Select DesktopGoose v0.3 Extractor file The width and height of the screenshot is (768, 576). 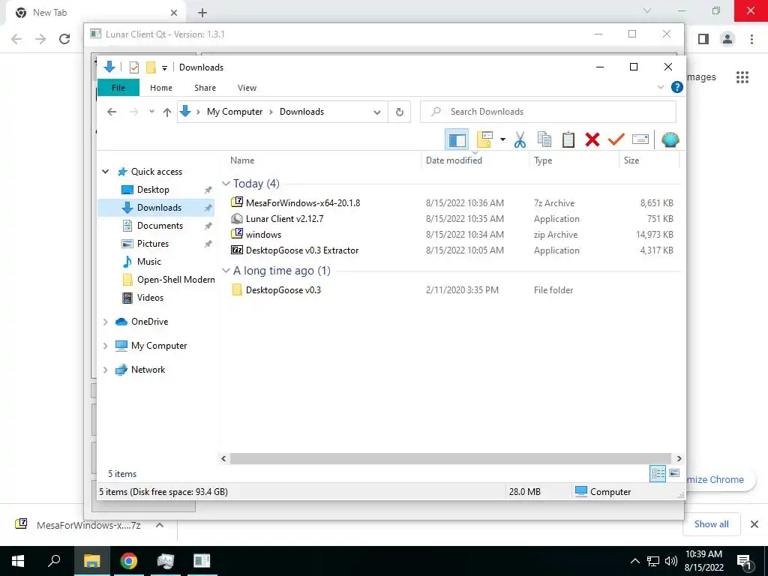tap(302, 250)
